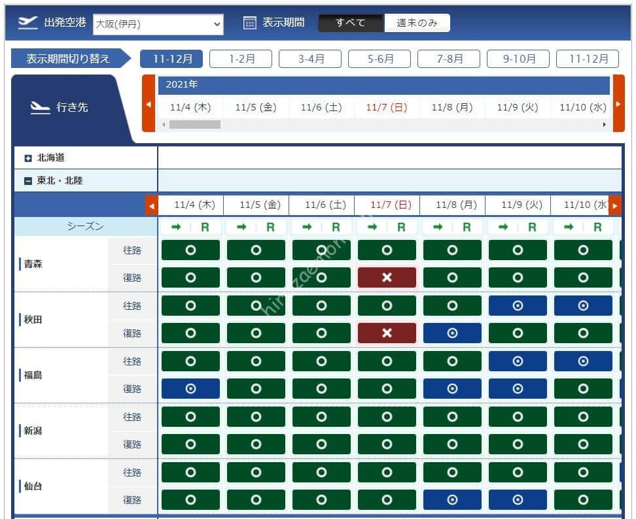The height and width of the screenshot is (519, 636).
Task: Click the landing airplane icon beside 行き先
Action: (x=40, y=108)
